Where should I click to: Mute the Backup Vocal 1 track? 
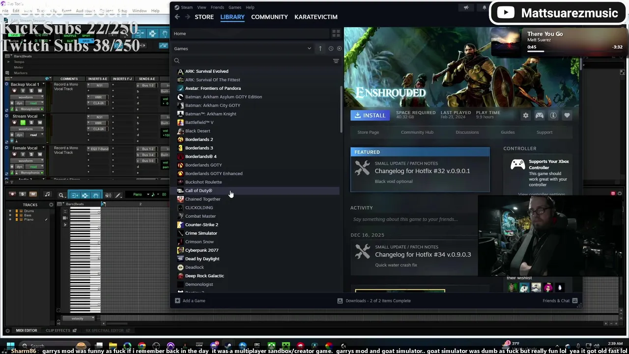[x=40, y=91]
